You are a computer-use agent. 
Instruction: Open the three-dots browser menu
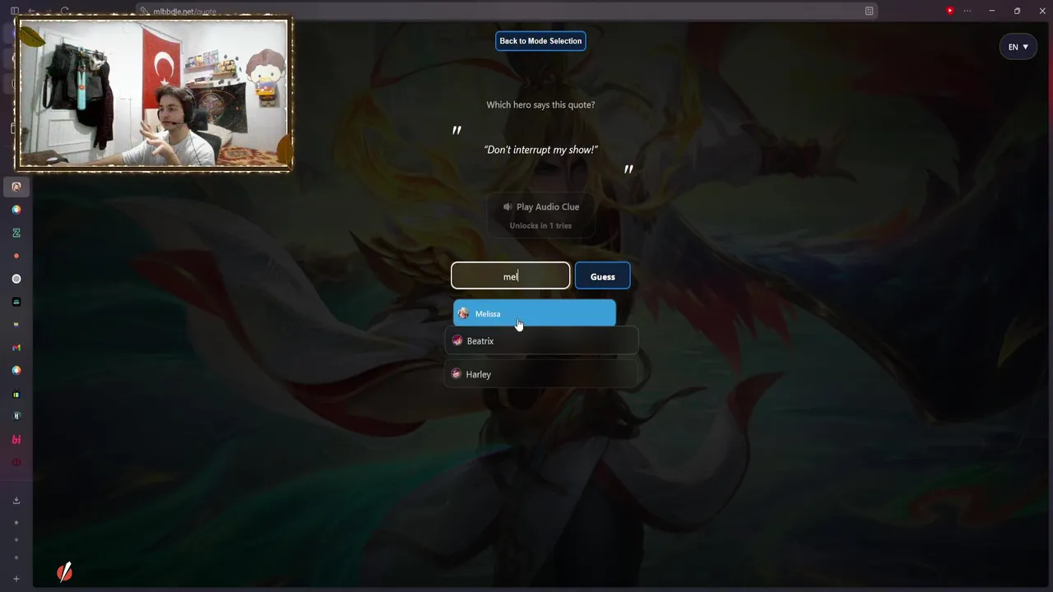967,11
